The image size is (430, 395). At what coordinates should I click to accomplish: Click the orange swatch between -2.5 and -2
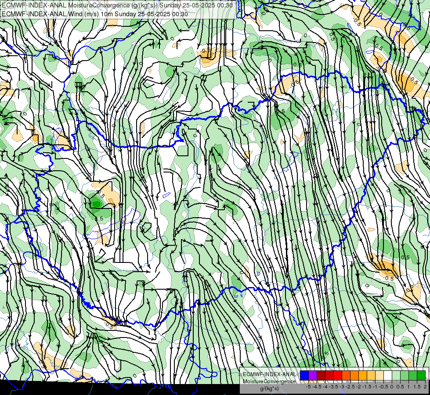(354, 375)
